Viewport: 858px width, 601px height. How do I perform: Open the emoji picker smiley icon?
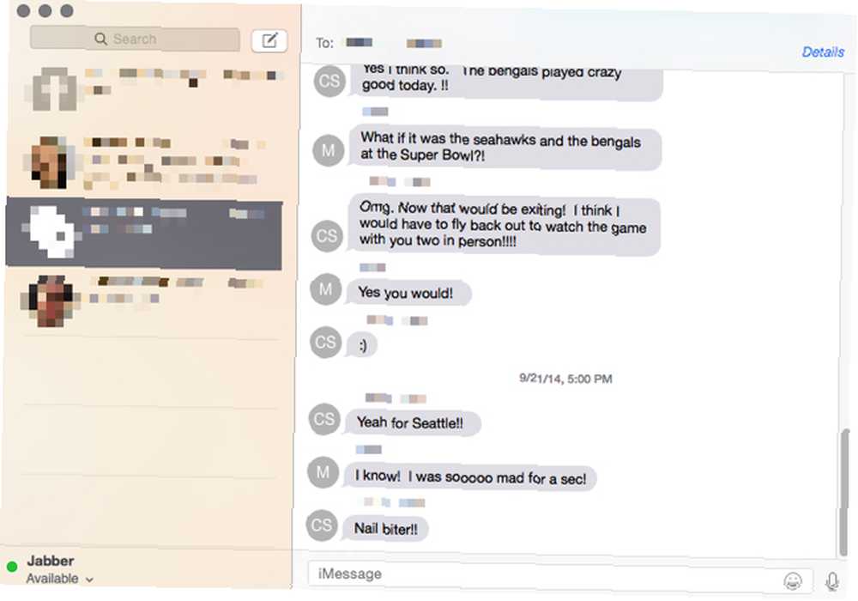pos(792,580)
